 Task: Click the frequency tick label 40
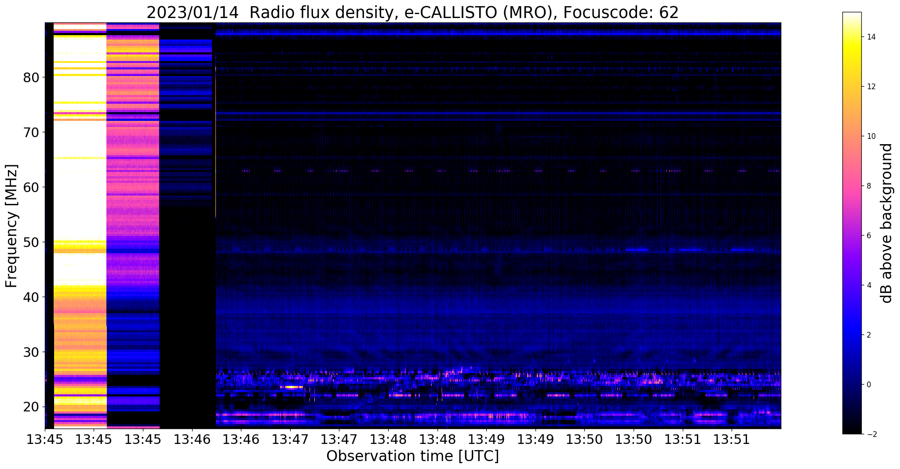coord(31,298)
